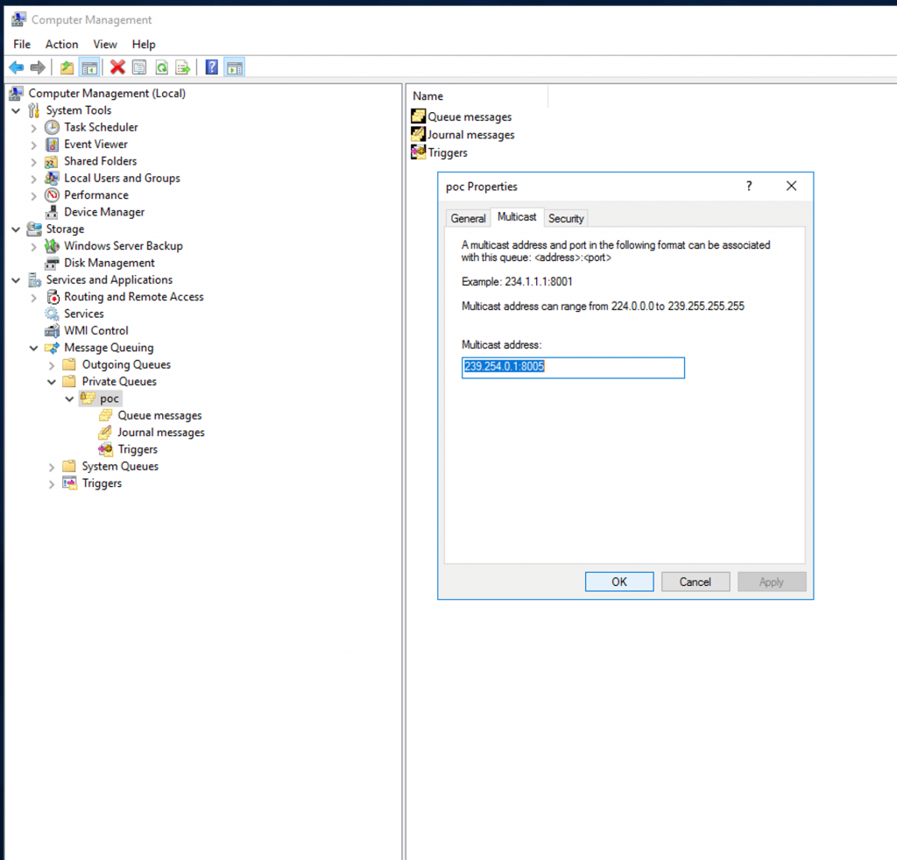897x860 pixels.
Task: Click the Export List toolbar icon
Action: tap(182, 67)
